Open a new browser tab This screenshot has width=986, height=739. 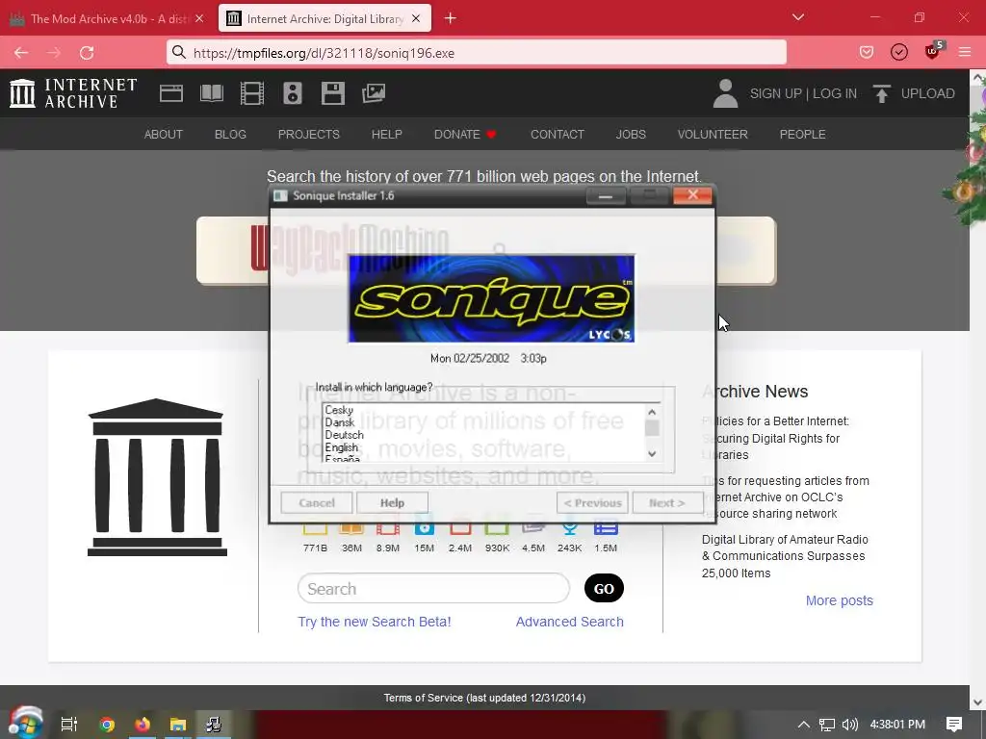pos(451,18)
